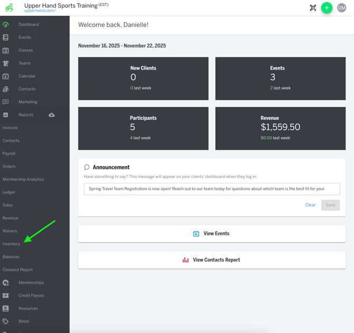Open the Closeout Report item

point(17,269)
